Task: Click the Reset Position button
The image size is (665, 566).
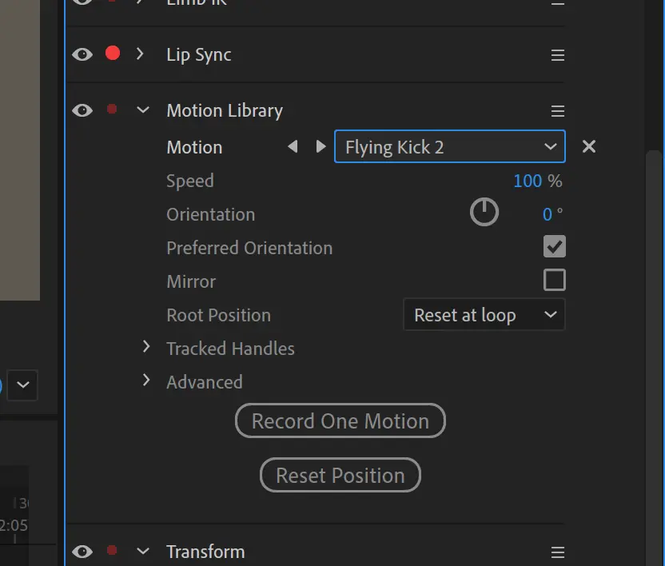Action: tap(340, 475)
